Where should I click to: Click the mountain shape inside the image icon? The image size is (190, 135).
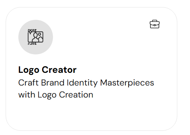coord(41,39)
